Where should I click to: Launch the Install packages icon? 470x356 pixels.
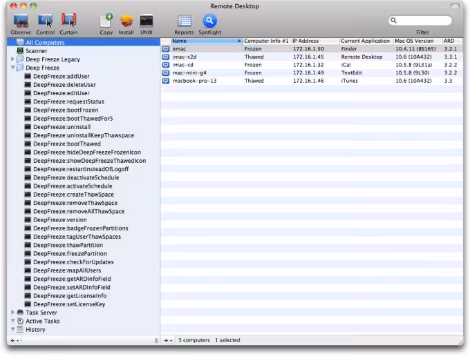pos(126,24)
